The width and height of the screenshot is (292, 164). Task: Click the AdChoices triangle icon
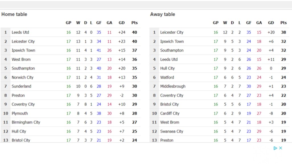275,148
